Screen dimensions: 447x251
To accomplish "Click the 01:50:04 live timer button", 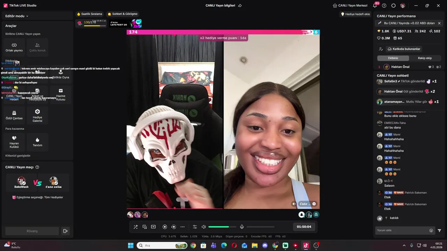I will point(304,227).
